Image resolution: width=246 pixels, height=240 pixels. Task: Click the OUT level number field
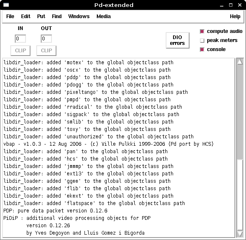[46, 39]
